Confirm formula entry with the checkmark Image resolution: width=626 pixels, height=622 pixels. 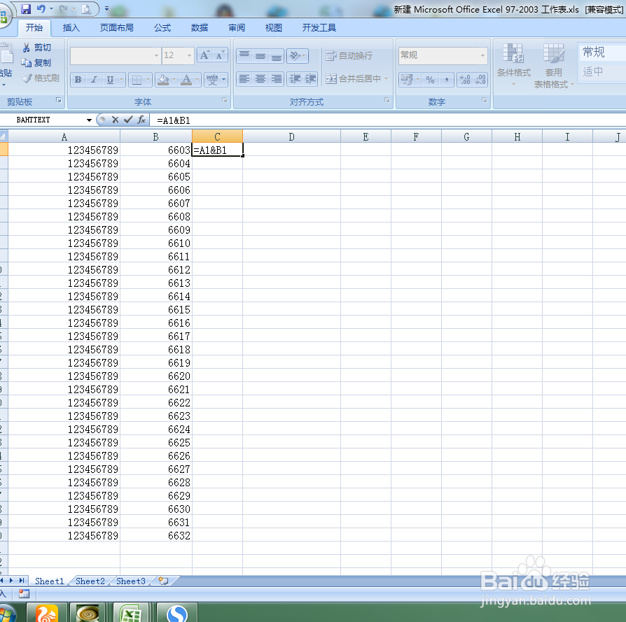[128, 120]
